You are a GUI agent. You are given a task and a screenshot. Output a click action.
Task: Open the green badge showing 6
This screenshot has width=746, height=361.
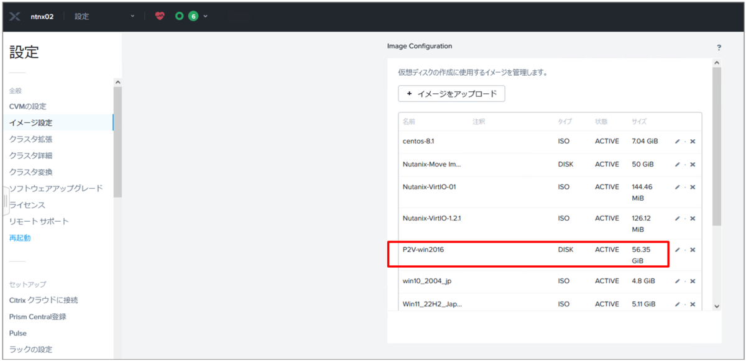(193, 16)
